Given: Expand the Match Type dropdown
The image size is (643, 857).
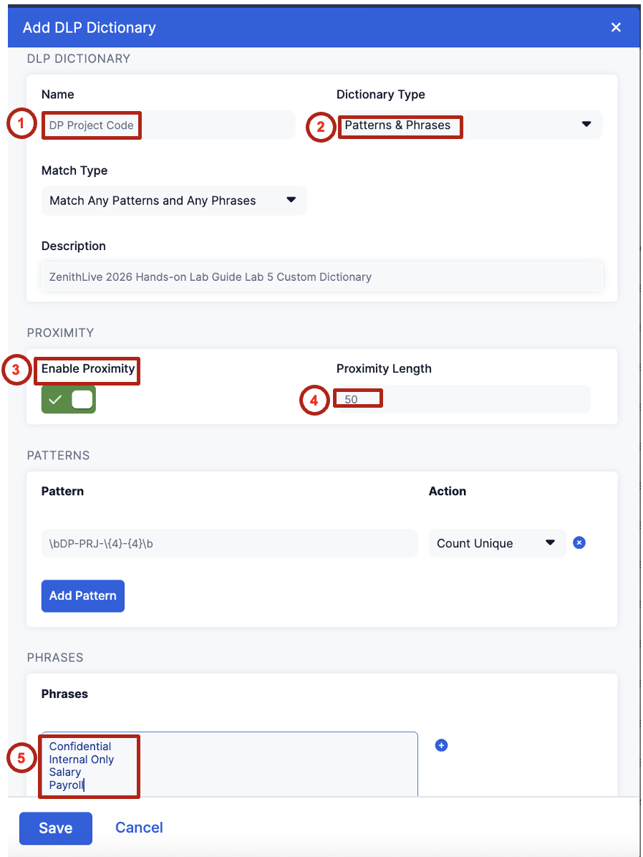Looking at the screenshot, I should [x=174, y=201].
